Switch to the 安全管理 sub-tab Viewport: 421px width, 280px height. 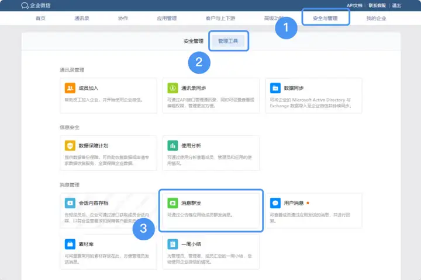(x=193, y=41)
